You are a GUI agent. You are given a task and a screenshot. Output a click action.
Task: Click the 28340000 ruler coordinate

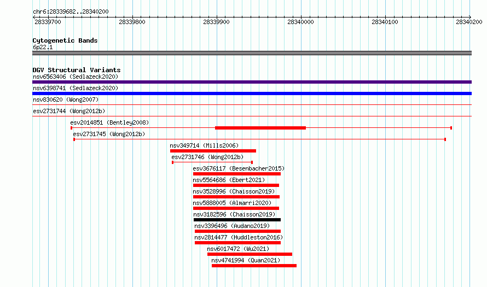pos(300,22)
